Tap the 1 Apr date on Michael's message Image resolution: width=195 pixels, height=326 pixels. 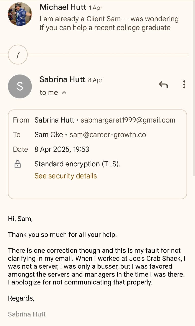click(x=96, y=8)
